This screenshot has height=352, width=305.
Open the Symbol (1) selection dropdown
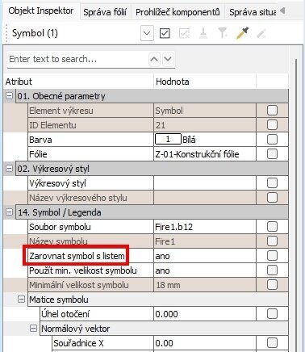pyautogui.click(x=147, y=33)
